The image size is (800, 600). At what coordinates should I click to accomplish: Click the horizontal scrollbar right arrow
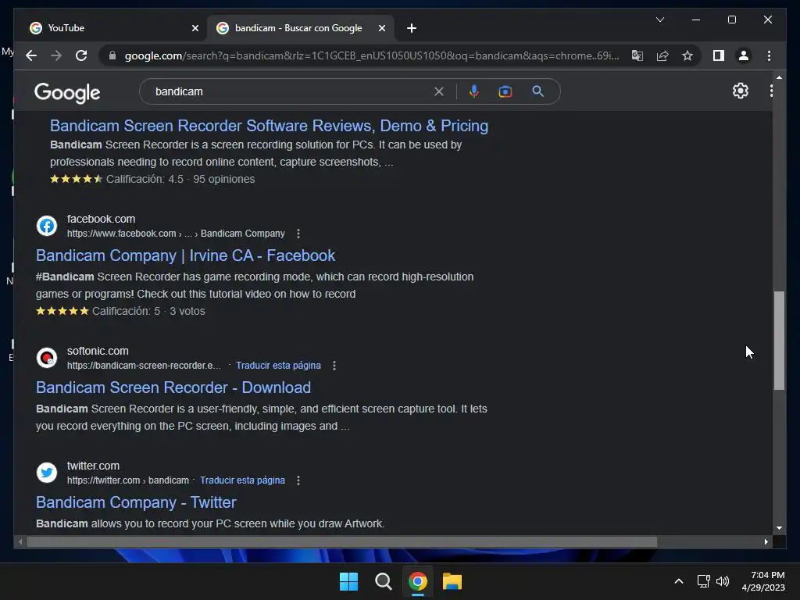(766, 542)
